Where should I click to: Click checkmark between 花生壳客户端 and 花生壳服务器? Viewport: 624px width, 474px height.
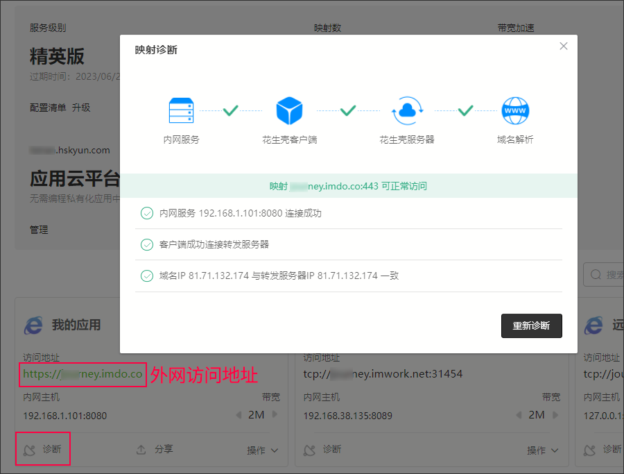tap(348, 110)
